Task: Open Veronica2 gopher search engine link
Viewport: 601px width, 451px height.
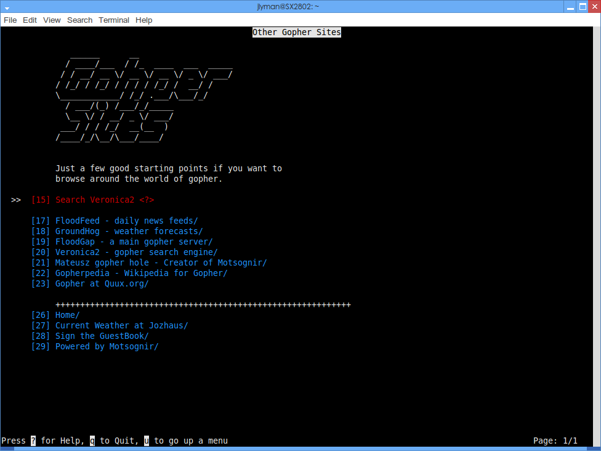Action: coord(136,252)
